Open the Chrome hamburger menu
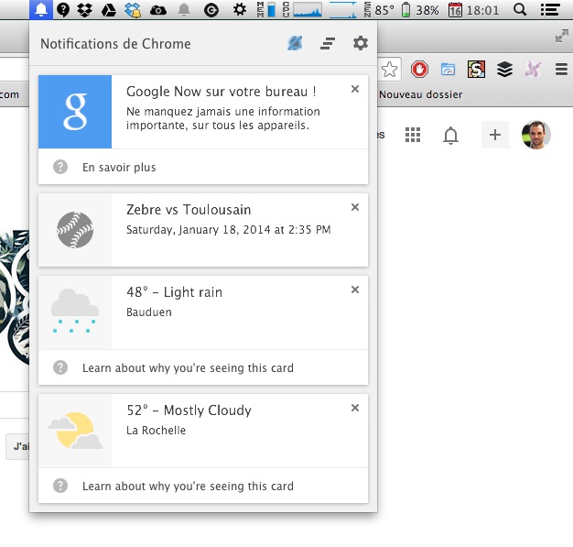The width and height of the screenshot is (573, 547). tap(561, 69)
